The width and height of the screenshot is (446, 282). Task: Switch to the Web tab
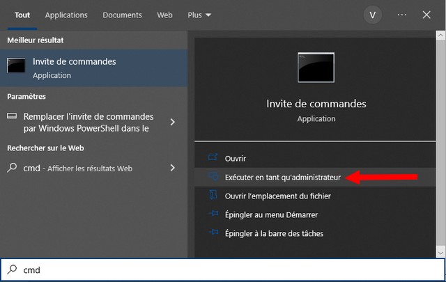pos(164,15)
